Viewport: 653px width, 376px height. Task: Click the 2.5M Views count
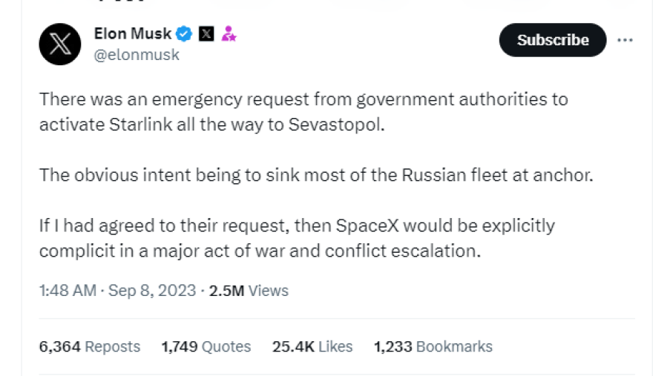249,290
